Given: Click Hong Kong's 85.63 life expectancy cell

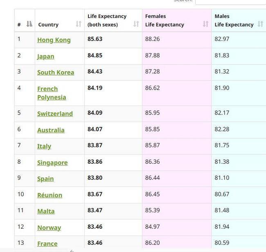Looking at the screenshot, I should coord(95,40).
